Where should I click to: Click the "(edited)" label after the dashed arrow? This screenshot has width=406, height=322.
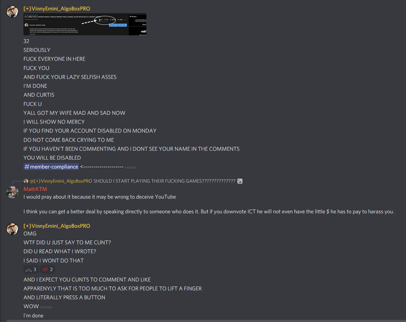[131, 167]
